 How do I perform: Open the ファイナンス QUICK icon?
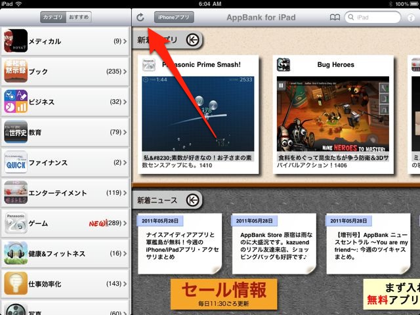(x=16, y=162)
